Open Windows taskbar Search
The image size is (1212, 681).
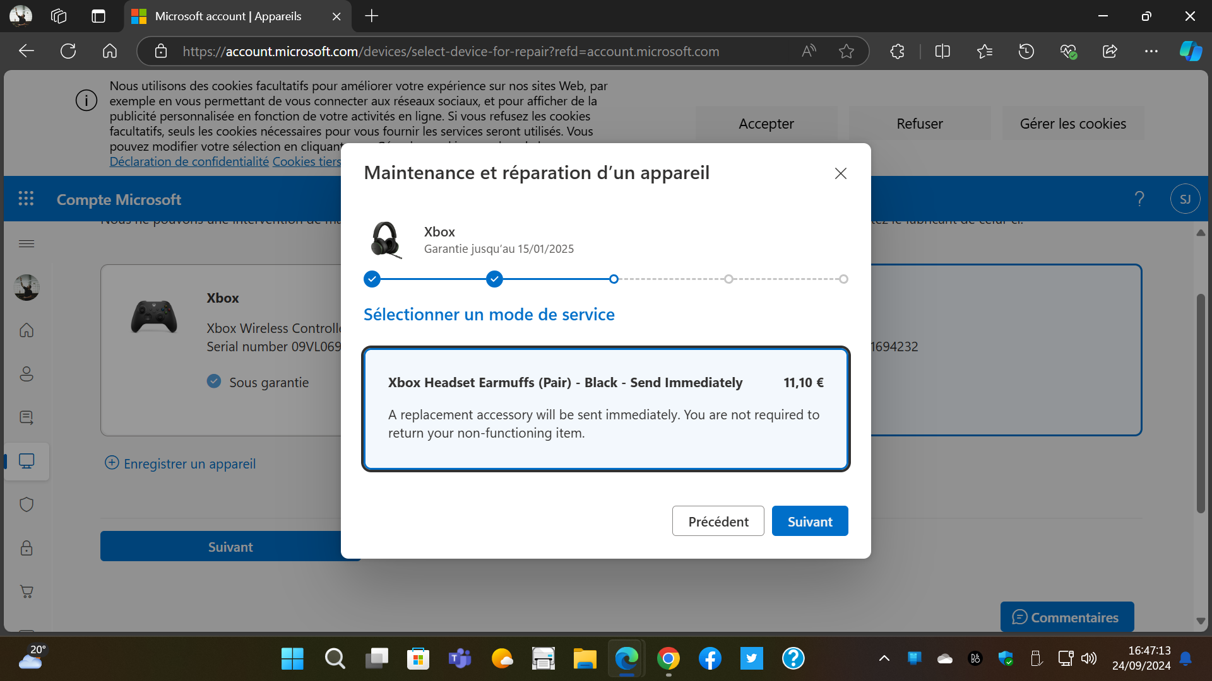(x=335, y=659)
